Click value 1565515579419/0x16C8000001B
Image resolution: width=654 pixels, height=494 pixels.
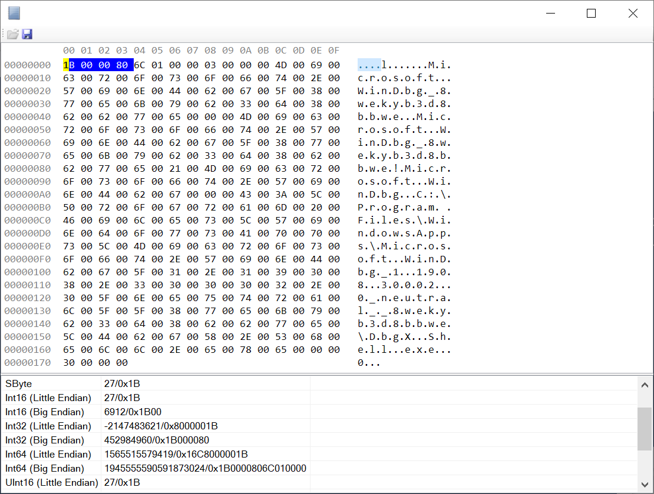pyautogui.click(x=176, y=455)
